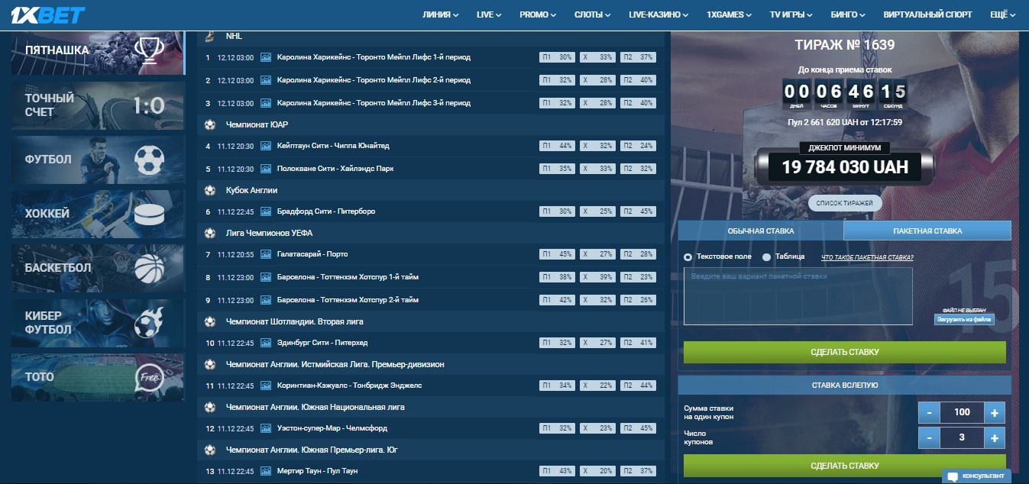Open the ХОККЕЙ toto category
Screen dimensions: 1029x484
[98, 214]
